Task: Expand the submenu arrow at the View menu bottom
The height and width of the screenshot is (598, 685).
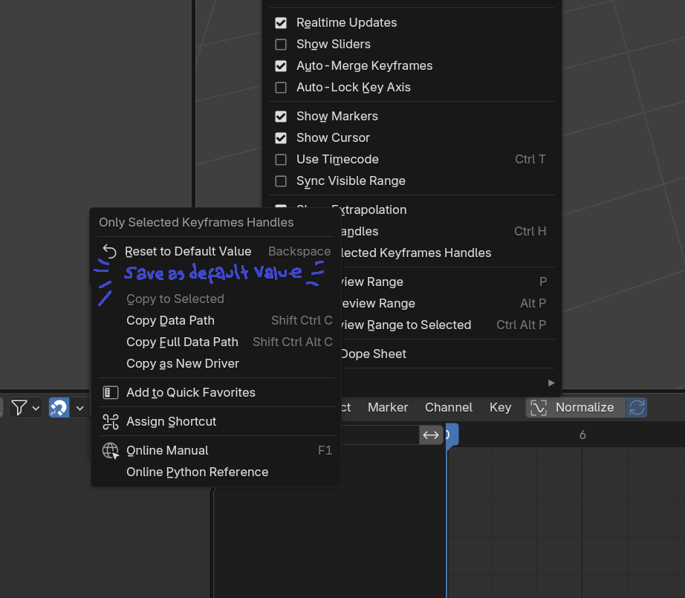Action: tap(551, 383)
